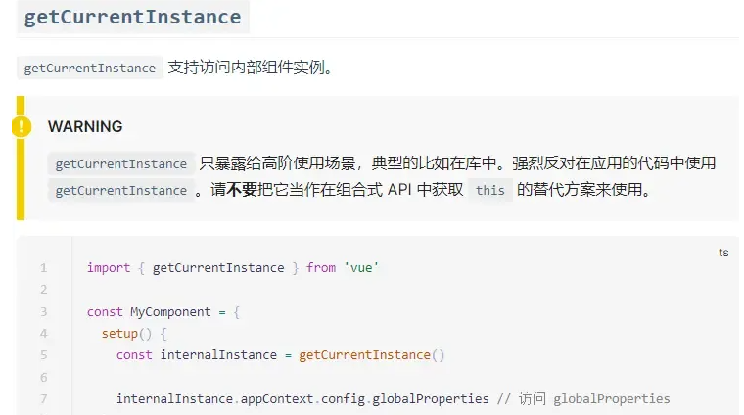
Task: Click the import keyword on line 1
Action: tap(109, 268)
